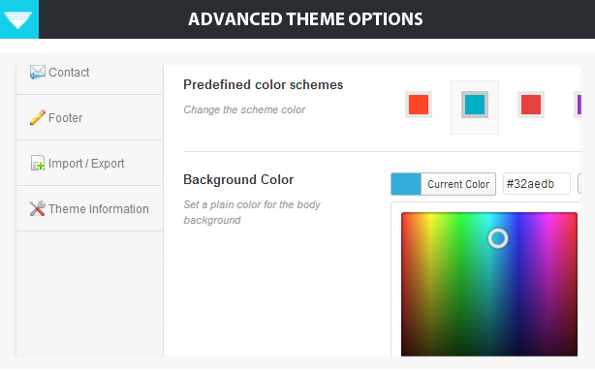Click the circular color picker handle
Screen dimensions: 595x372
(x=498, y=238)
